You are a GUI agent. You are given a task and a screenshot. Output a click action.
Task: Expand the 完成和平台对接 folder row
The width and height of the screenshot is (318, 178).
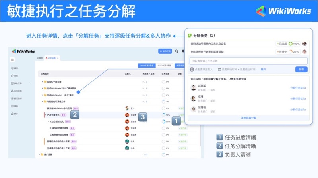pyautogui.click(x=42, y=82)
